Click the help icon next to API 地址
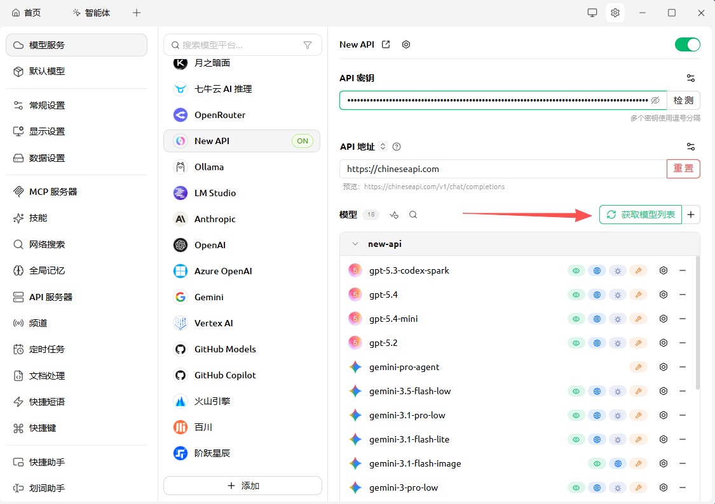Screen dimensions: 715x504 click(x=397, y=147)
